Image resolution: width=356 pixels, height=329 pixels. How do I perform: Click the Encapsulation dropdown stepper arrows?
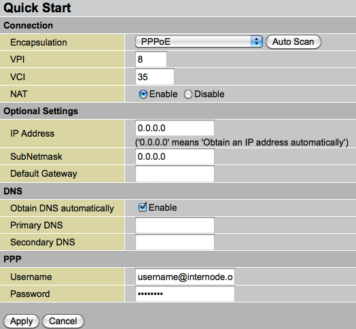[257, 41]
